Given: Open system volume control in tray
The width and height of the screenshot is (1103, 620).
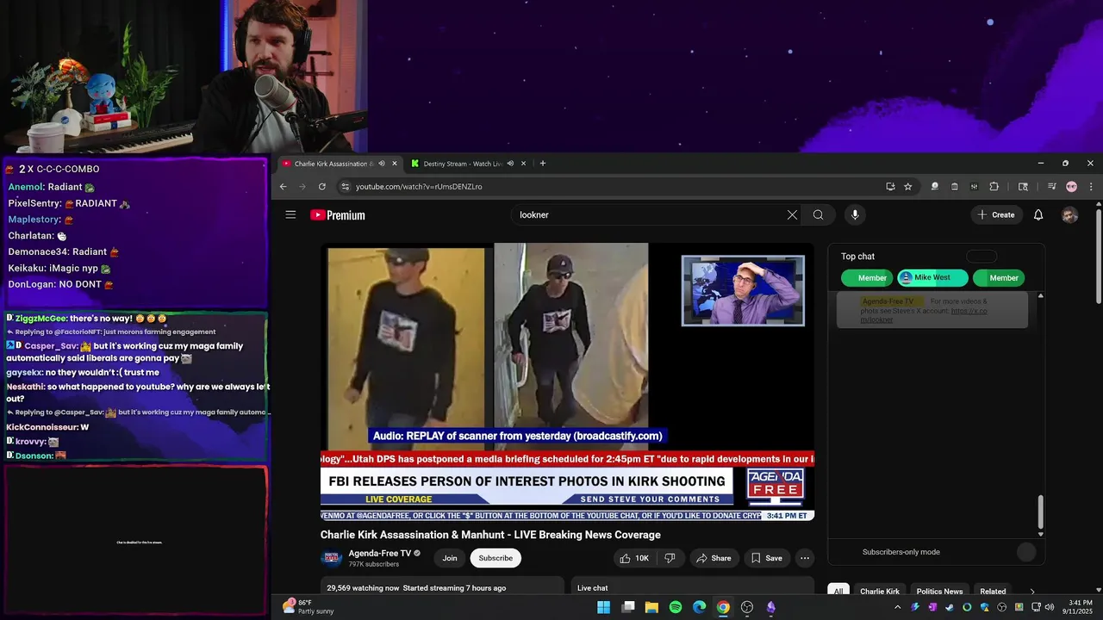Looking at the screenshot, I should (x=1049, y=607).
